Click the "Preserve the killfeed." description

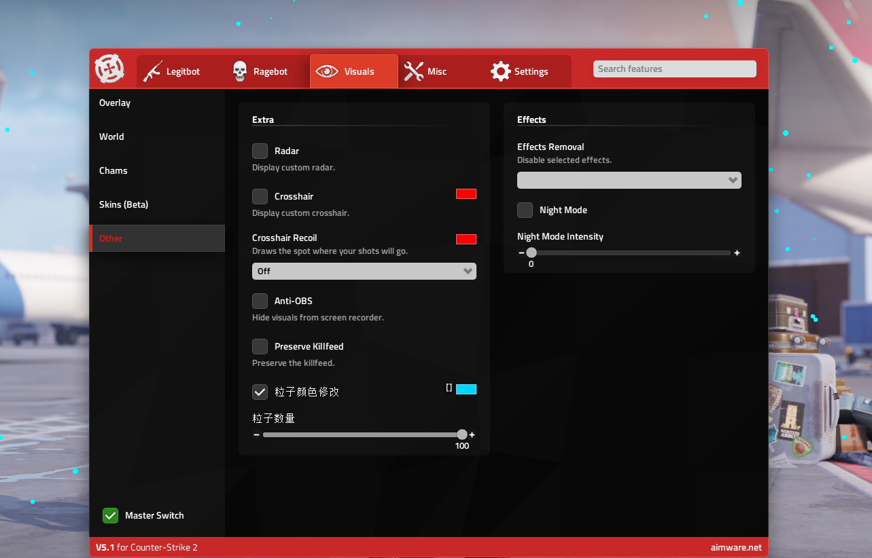coord(293,363)
